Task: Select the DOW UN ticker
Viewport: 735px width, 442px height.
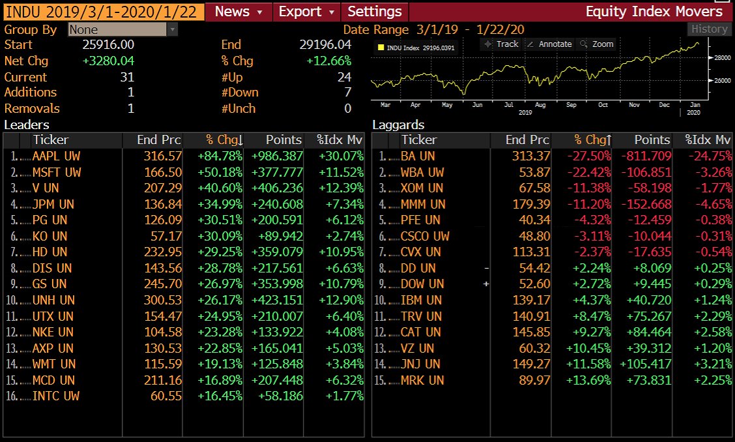Action: point(422,284)
